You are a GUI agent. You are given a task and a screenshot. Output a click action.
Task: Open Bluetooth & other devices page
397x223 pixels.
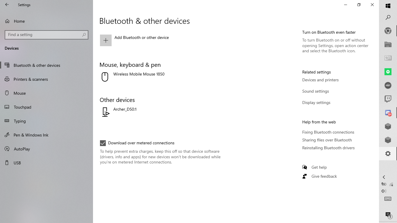[x=47, y=65]
